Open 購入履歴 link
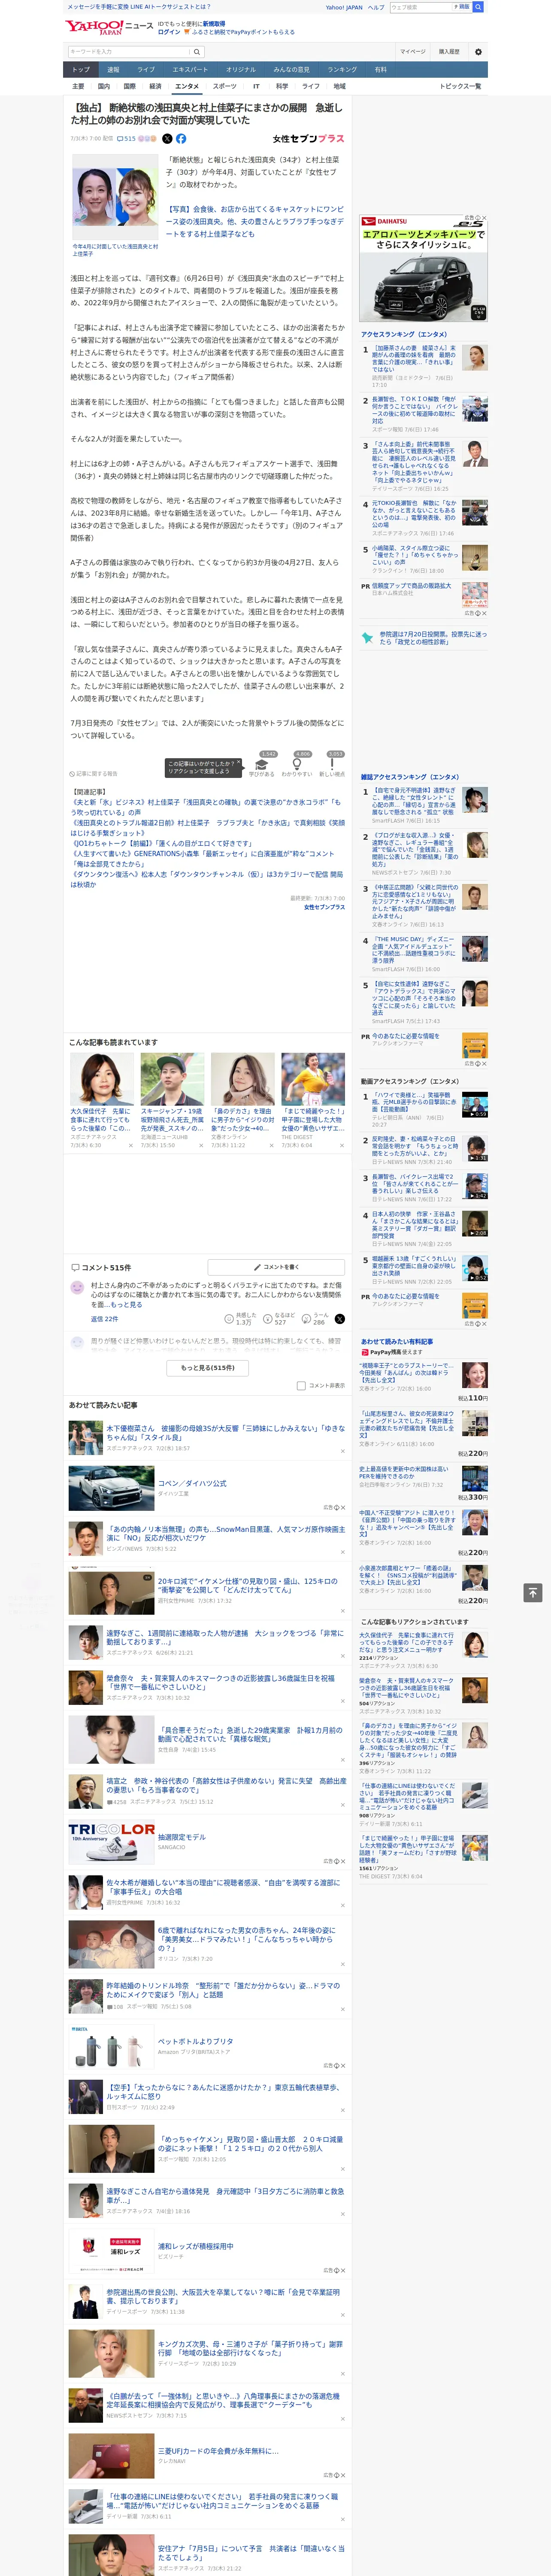Image resolution: width=551 pixels, height=2576 pixels. tap(449, 52)
